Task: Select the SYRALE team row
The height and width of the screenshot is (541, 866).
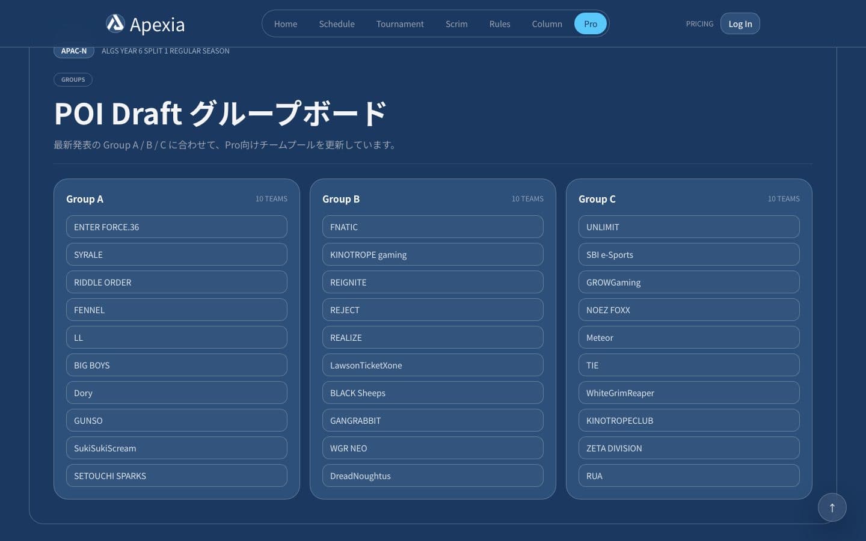Action: coord(177,254)
